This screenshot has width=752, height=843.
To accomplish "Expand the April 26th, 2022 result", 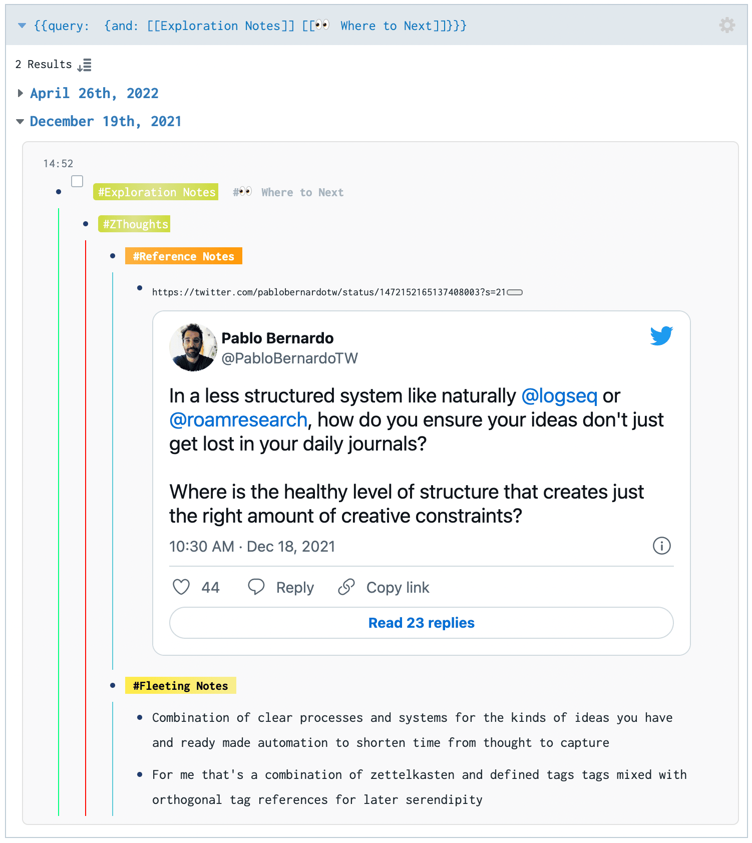I will (21, 93).
